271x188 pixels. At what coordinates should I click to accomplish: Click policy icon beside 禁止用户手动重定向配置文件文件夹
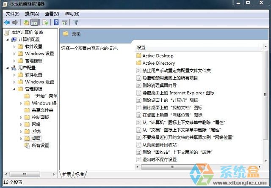tap(138, 71)
